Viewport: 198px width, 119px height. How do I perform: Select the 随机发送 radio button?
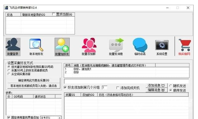point(171,86)
